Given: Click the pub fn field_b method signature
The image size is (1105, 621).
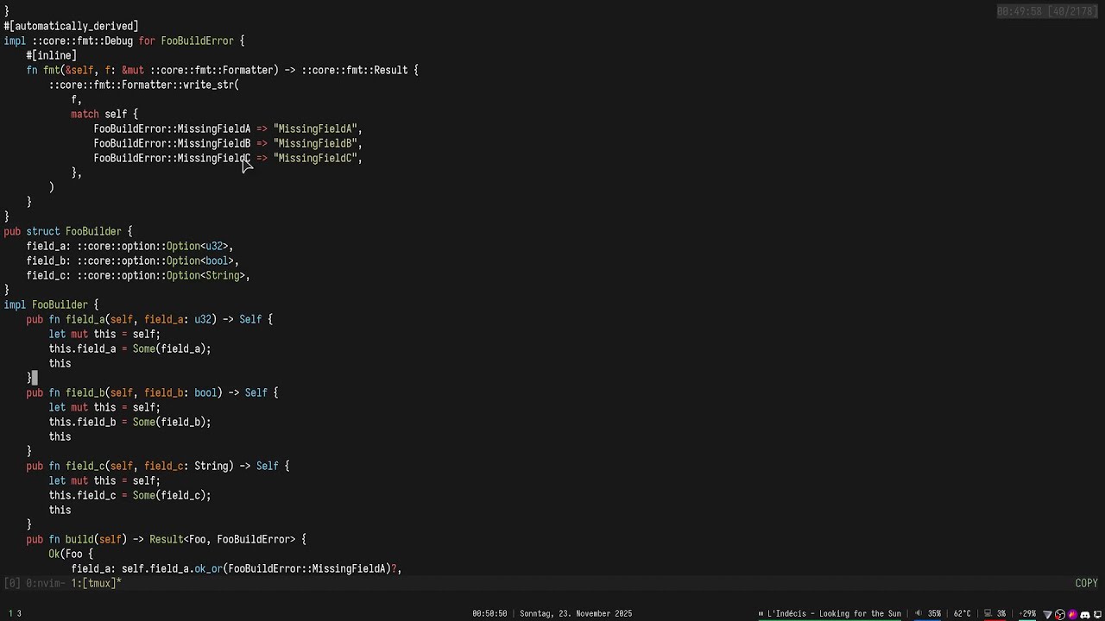Looking at the screenshot, I should (x=152, y=392).
